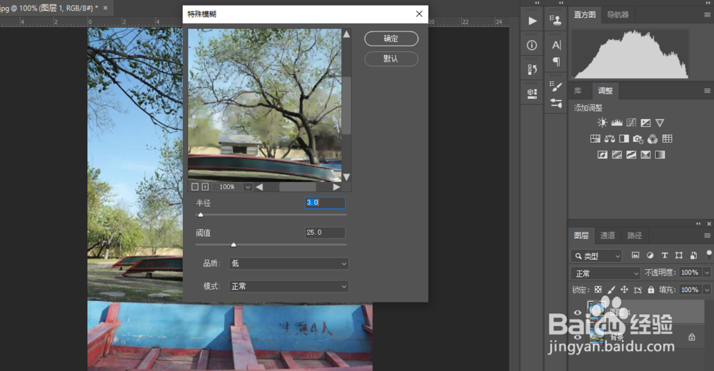Open the Info panel icon

pos(532,45)
